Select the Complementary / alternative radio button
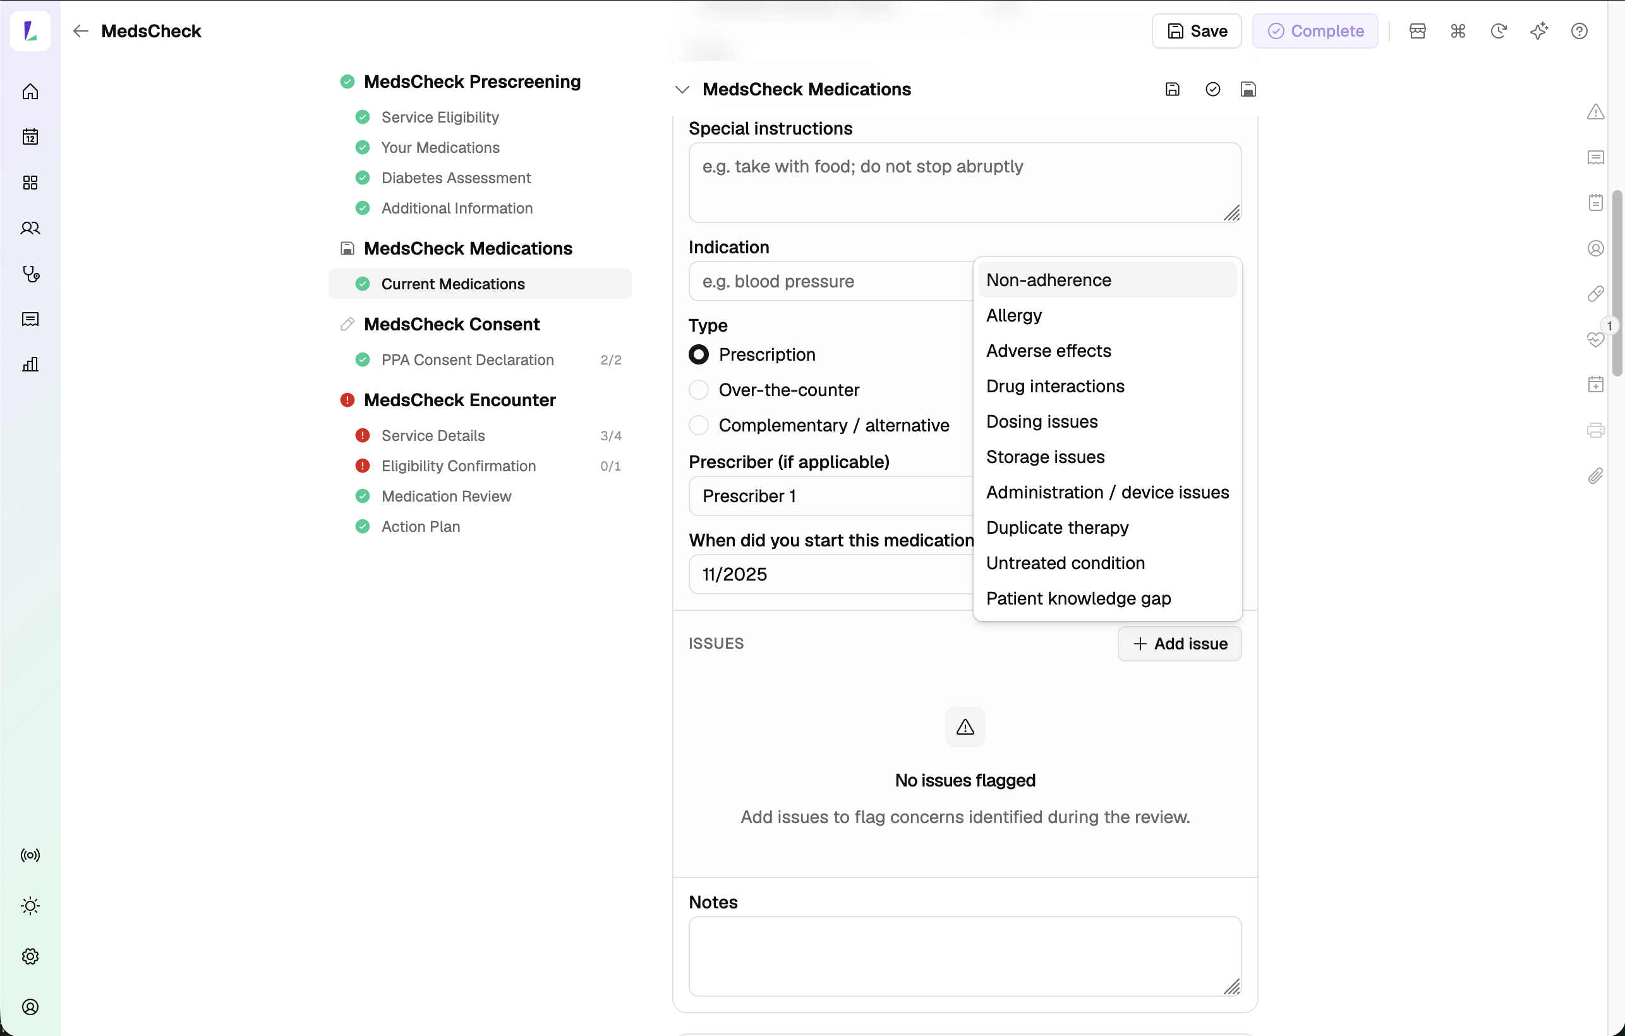The image size is (1625, 1036). [x=698, y=425]
